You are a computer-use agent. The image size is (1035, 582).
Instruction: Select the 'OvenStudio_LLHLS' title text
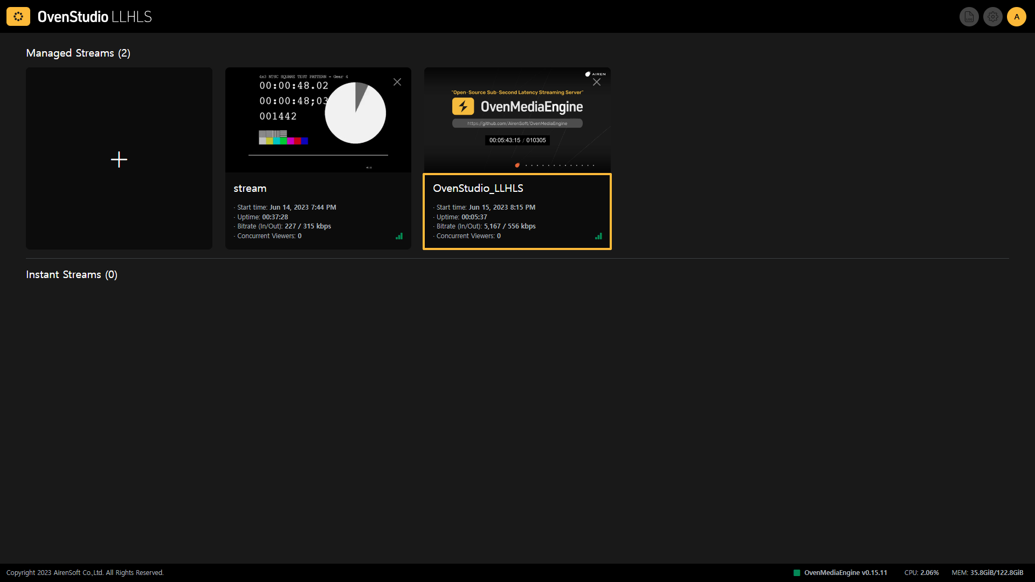click(x=478, y=188)
